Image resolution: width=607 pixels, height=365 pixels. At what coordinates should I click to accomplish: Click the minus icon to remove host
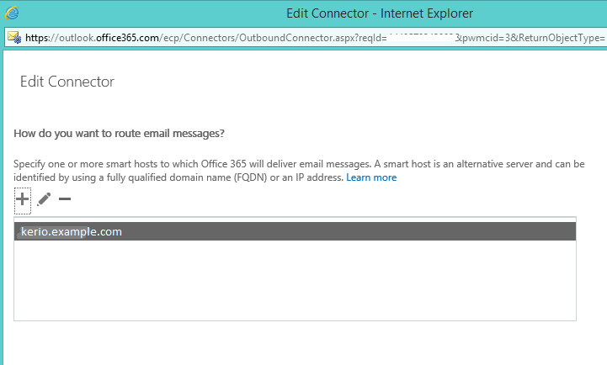click(x=65, y=199)
